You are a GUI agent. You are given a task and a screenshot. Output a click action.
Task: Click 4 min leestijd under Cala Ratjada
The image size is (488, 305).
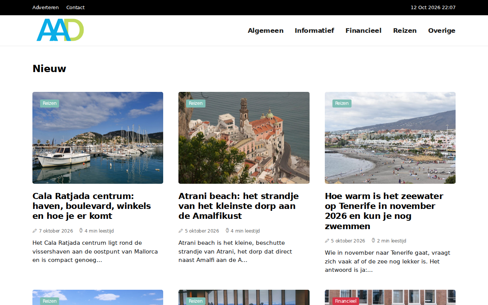pyautogui.click(x=99, y=231)
